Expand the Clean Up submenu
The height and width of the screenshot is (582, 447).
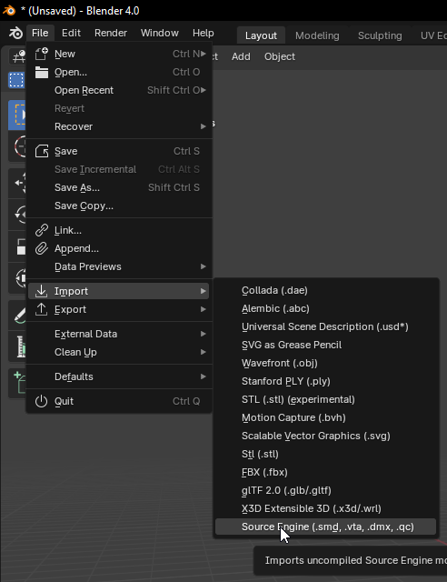click(x=119, y=352)
